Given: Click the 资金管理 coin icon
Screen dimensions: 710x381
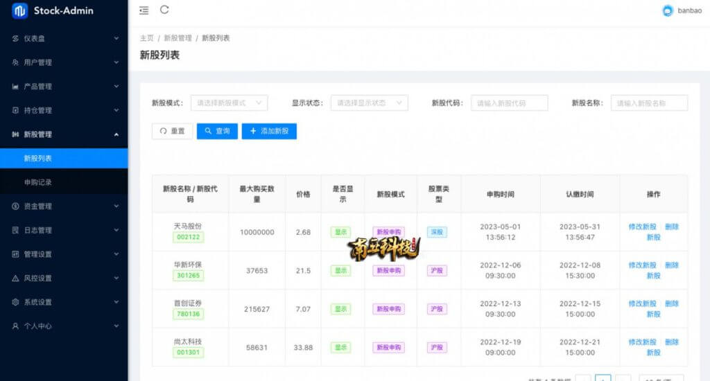Looking at the screenshot, I should [x=15, y=206].
